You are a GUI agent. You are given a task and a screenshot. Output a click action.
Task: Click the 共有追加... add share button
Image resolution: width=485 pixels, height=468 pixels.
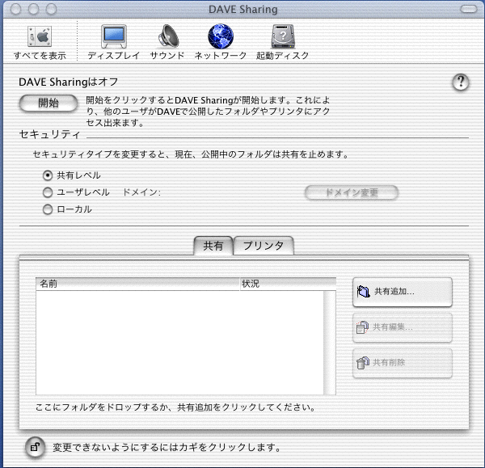tap(403, 292)
